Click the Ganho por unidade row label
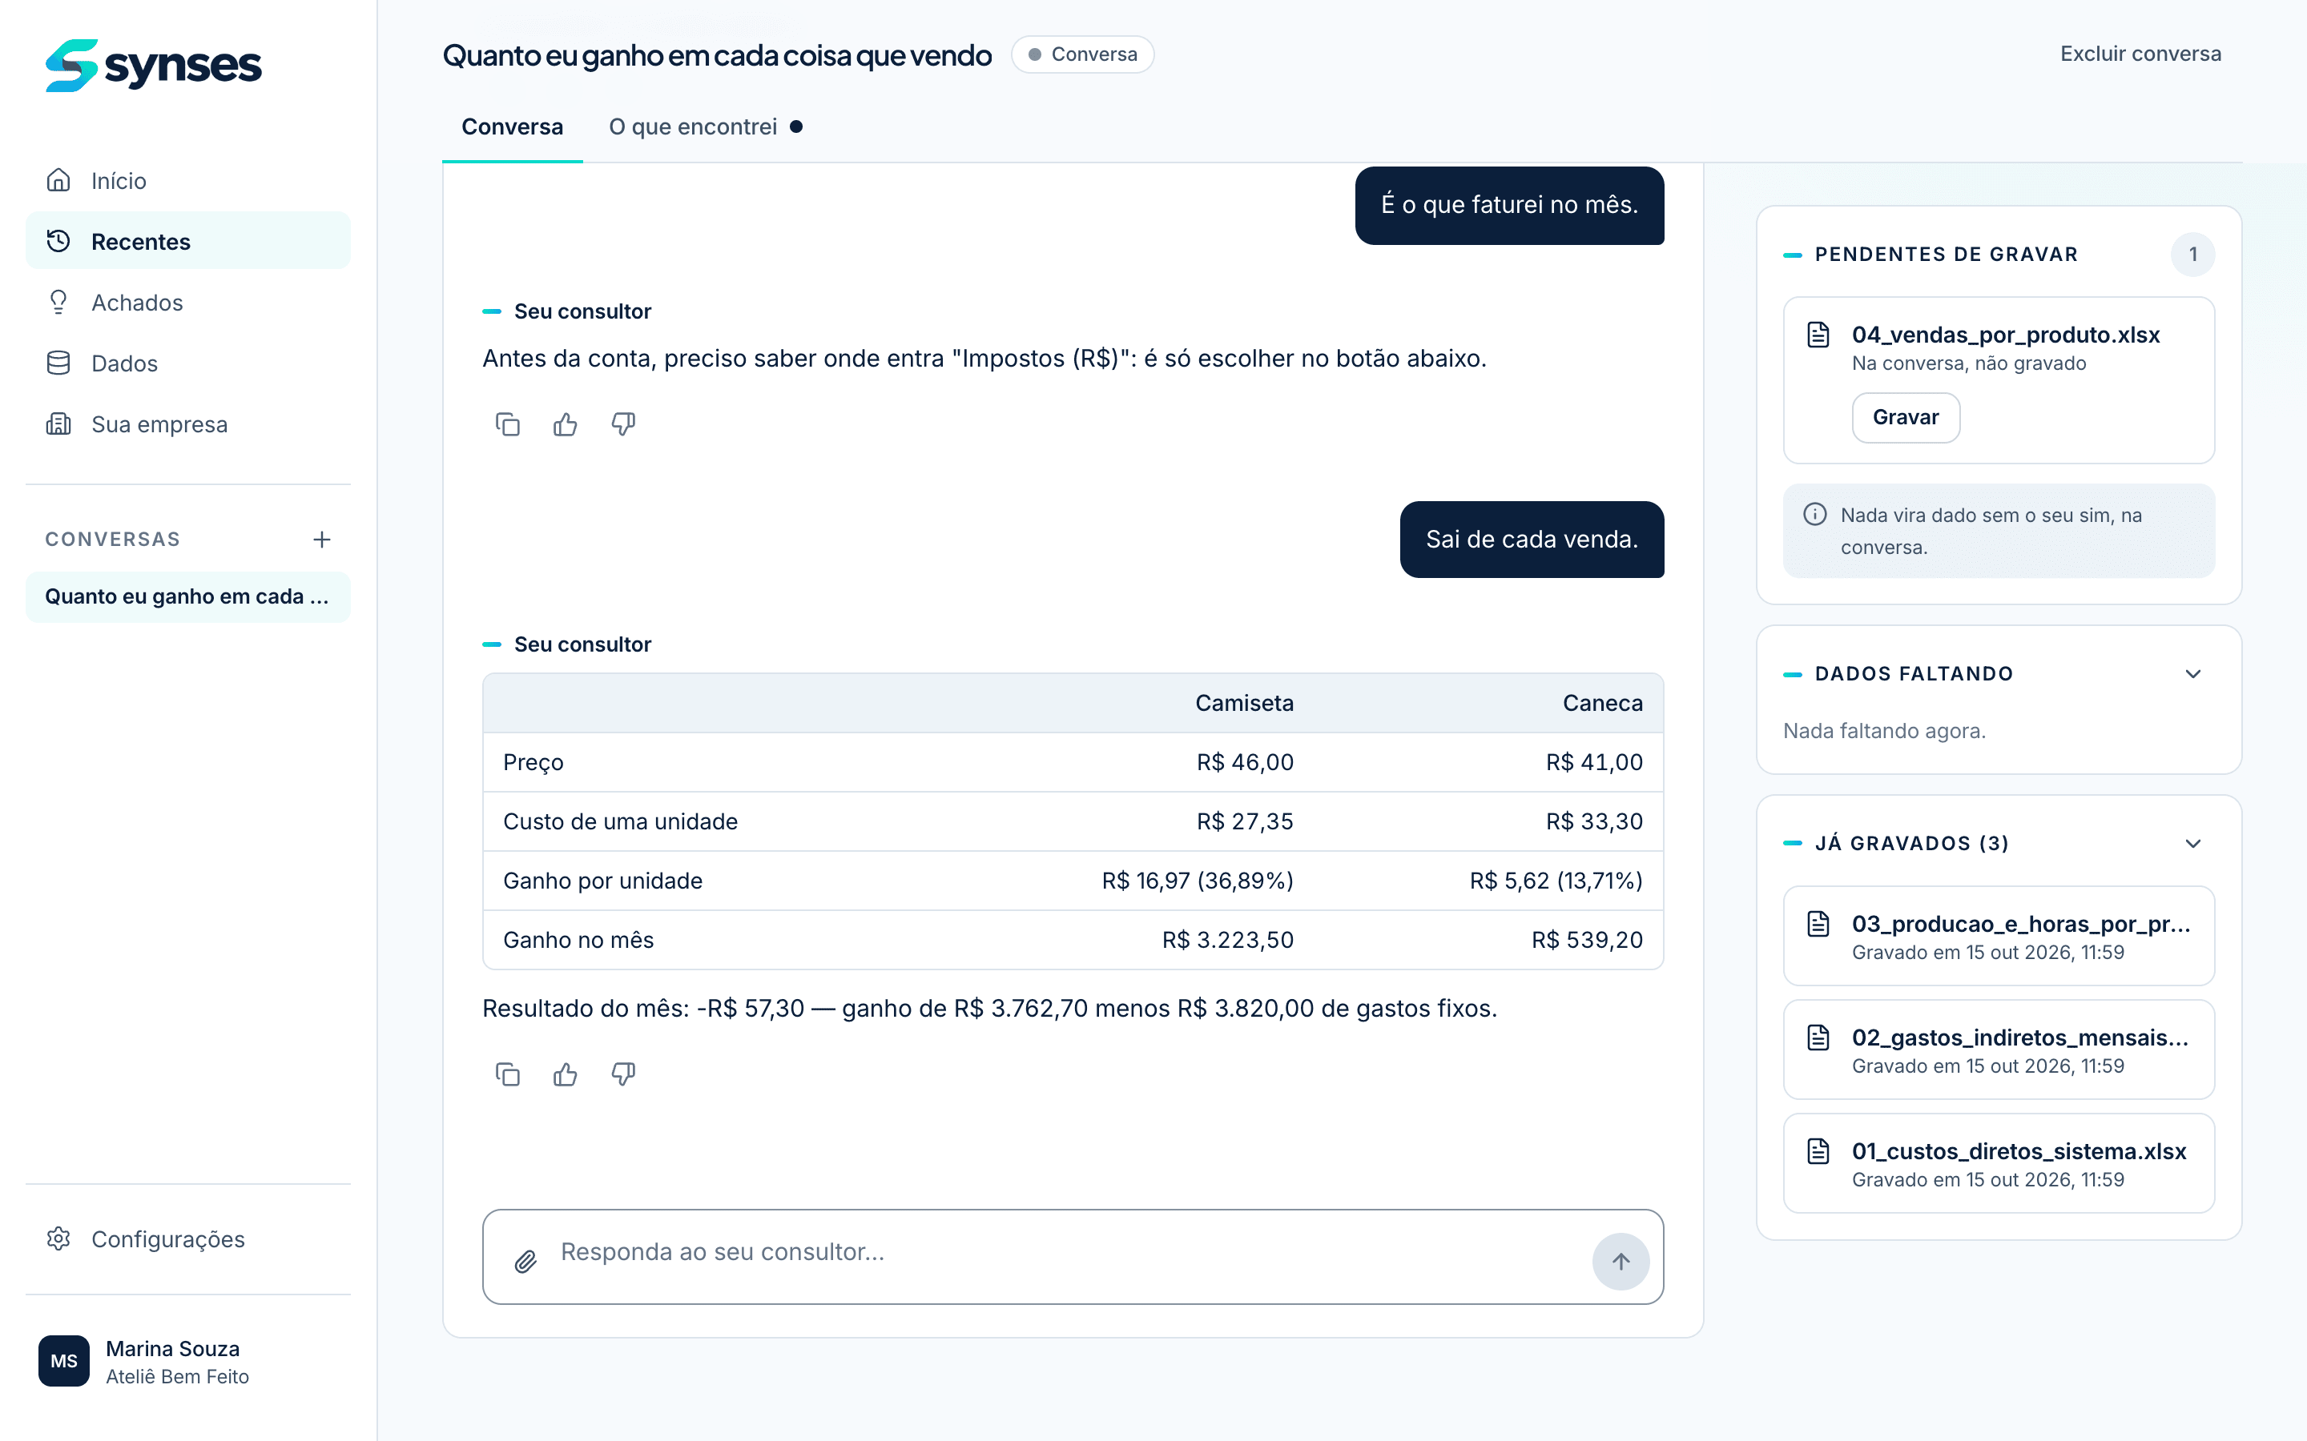Screen dimensions: 2307x1441 pos(602,881)
